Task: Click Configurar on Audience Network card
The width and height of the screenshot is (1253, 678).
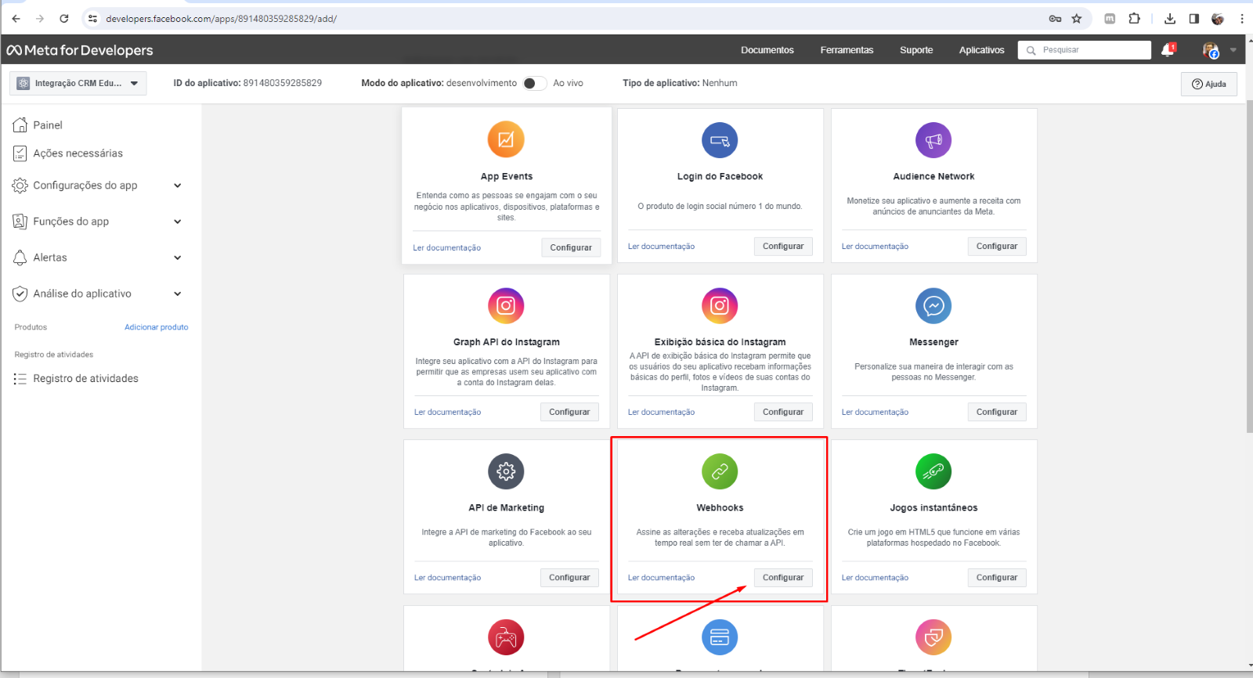Action: (997, 246)
